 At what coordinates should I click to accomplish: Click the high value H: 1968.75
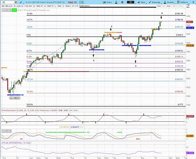click(49, 6)
